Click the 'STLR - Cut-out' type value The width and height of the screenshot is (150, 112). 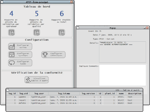pos(107,39)
